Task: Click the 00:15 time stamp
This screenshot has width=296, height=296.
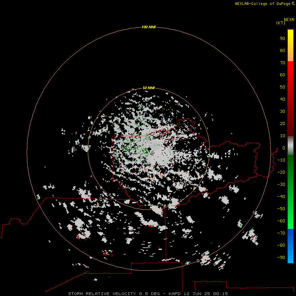Action: click(x=220, y=294)
